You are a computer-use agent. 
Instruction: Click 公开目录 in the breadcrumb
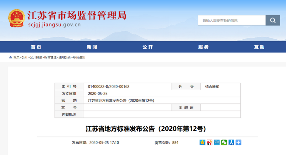pos(36,57)
